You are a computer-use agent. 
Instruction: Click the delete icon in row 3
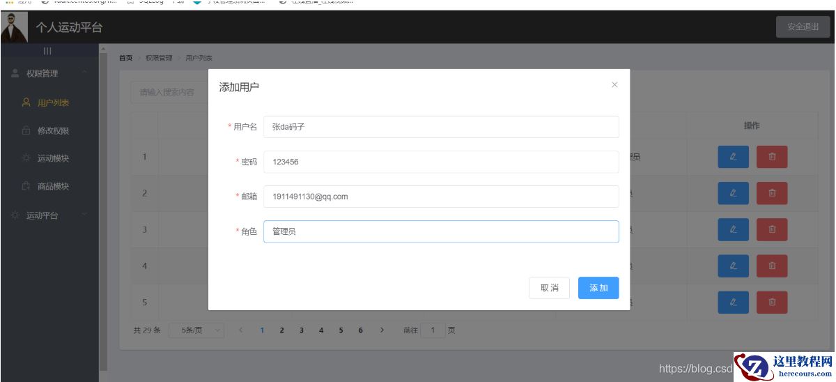point(772,229)
